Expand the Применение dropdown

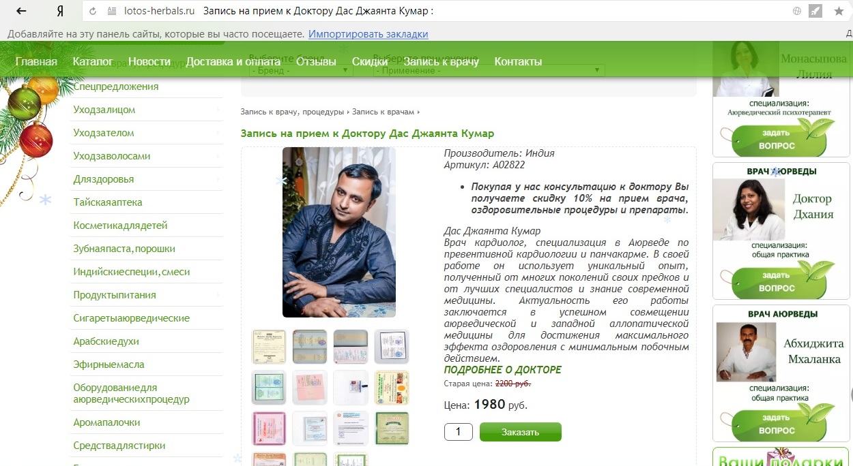(489, 70)
